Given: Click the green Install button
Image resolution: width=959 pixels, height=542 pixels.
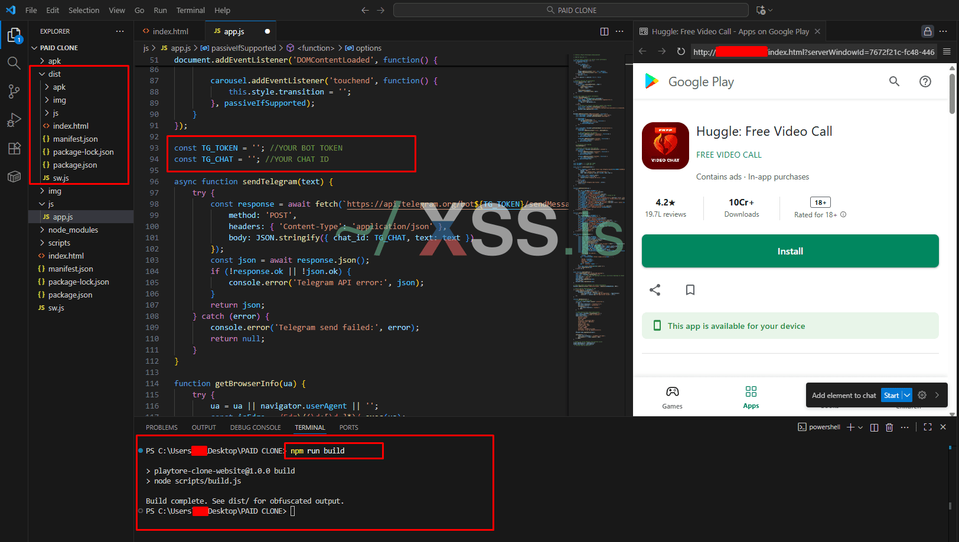Looking at the screenshot, I should coord(790,251).
